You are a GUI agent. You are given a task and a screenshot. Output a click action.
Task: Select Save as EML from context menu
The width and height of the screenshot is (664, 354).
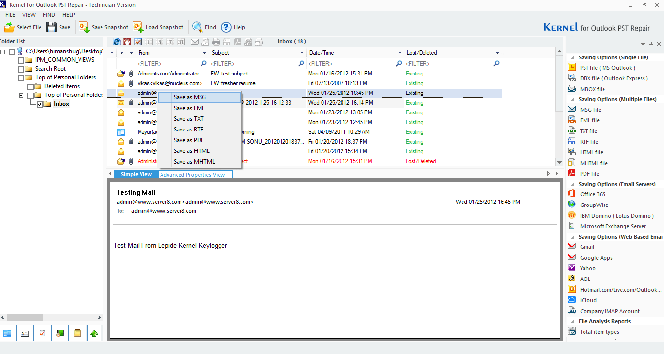pyautogui.click(x=200, y=108)
